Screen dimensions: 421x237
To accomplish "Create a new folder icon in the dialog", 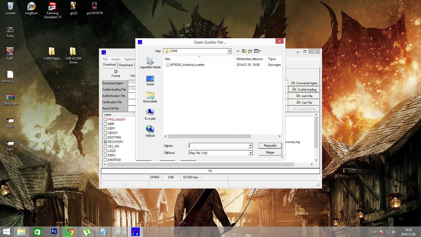I will pyautogui.click(x=250, y=51).
